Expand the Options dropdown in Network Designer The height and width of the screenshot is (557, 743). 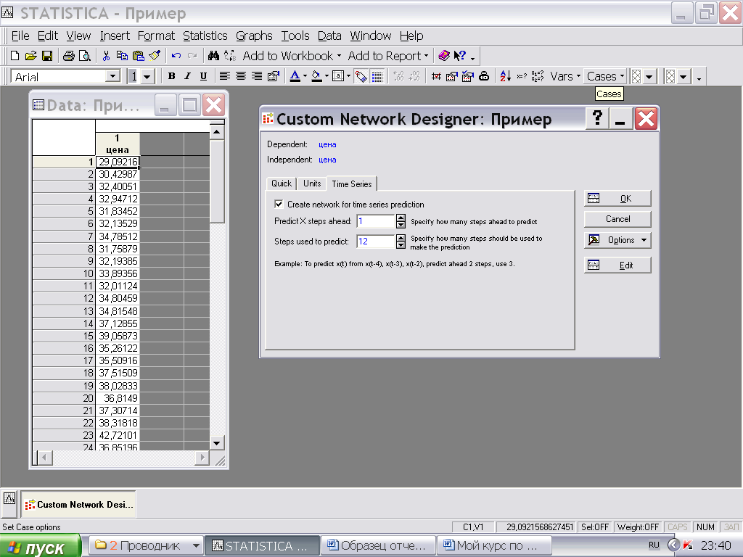tap(644, 240)
